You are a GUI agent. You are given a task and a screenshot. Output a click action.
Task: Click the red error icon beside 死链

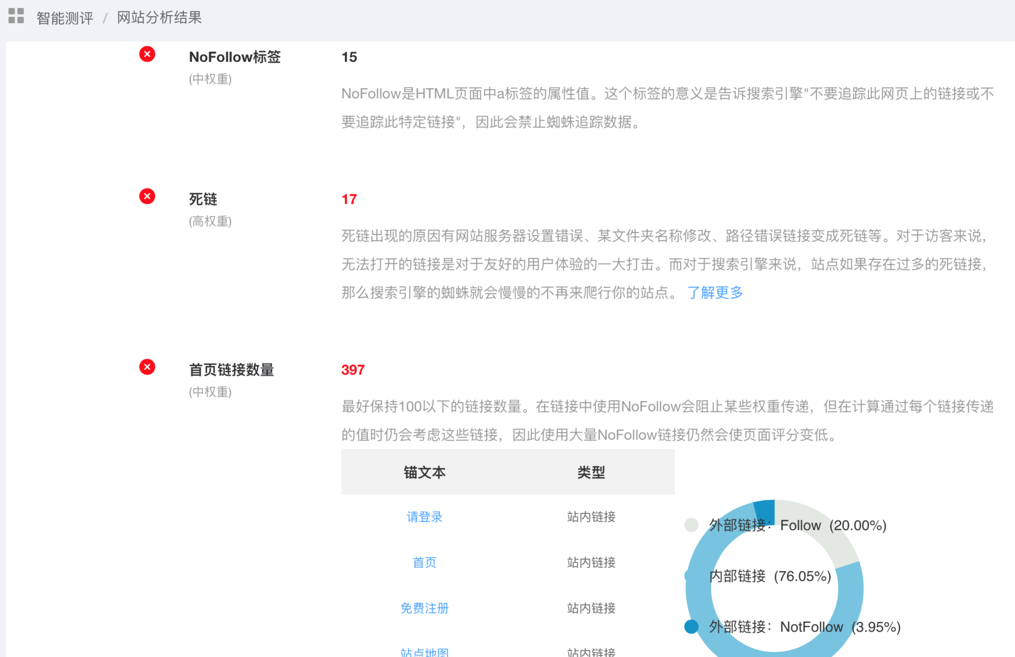coord(147,196)
